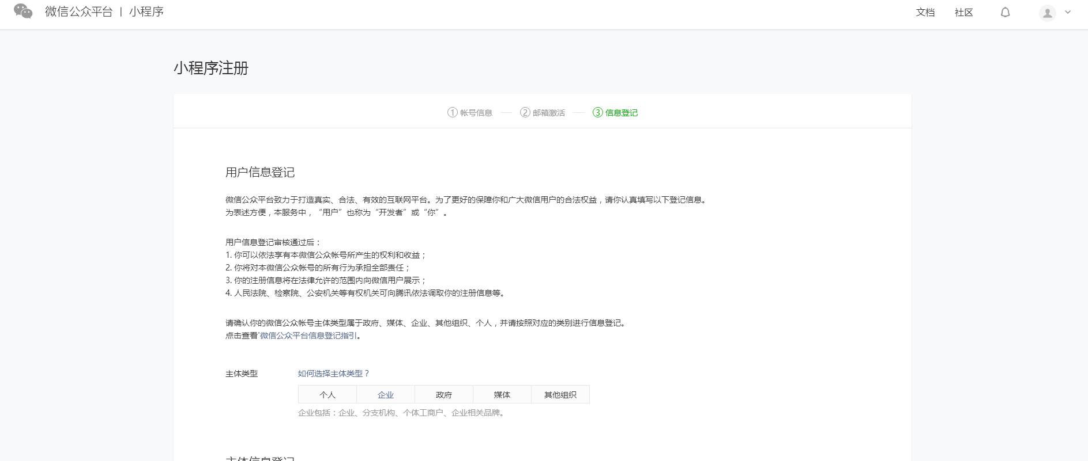The image size is (1088, 461).
Task: Click list item 2 about 承担全部责任
Action: click(318, 268)
